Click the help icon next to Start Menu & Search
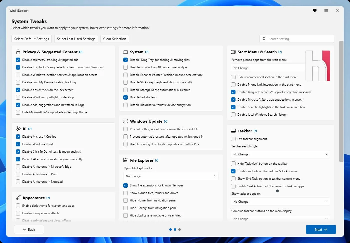The height and width of the screenshot is (243, 350). pos(280,52)
